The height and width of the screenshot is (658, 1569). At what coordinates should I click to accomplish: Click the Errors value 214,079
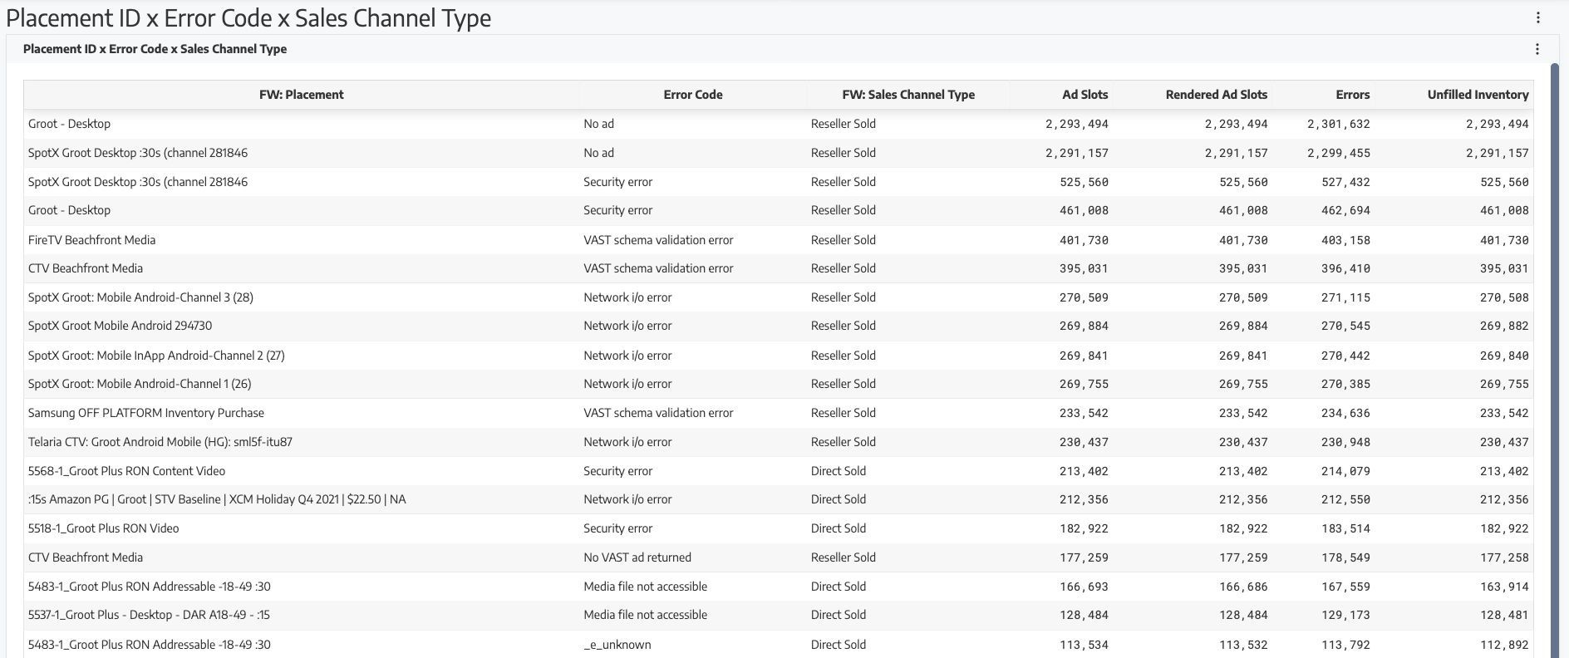(1346, 472)
